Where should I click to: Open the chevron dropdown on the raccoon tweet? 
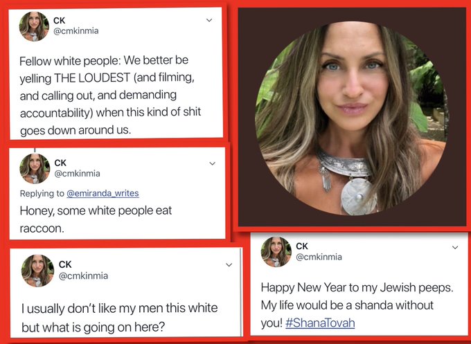(212, 164)
